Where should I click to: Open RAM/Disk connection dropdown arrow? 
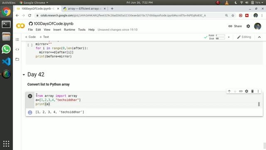(229, 37)
